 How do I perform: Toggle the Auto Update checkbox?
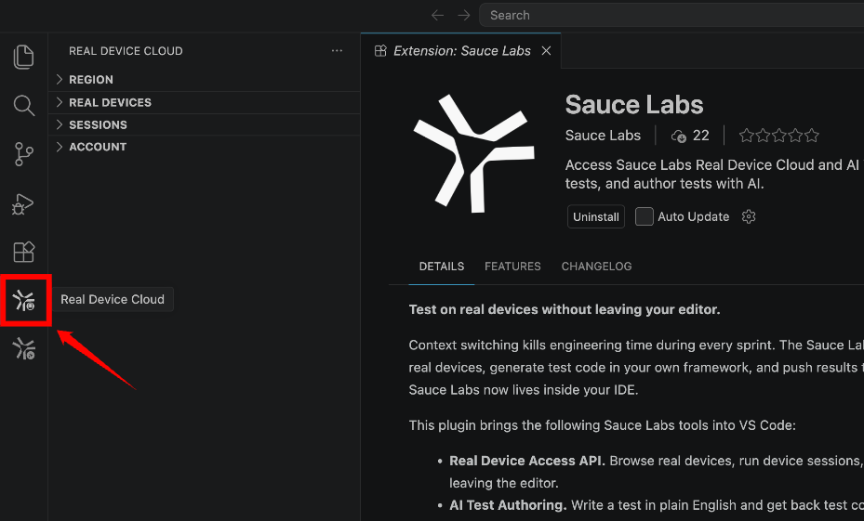pos(645,216)
